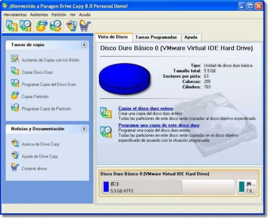Click the blue color marker of partition C:
The height and width of the screenshot is (219, 269).
[106, 187]
